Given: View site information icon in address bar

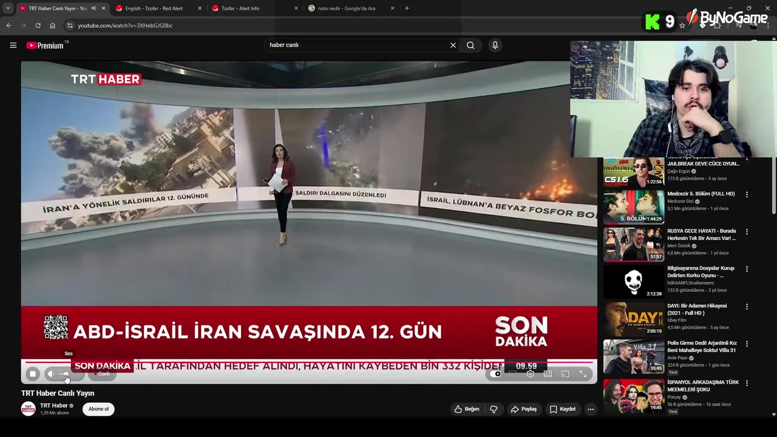Looking at the screenshot, I should [x=70, y=25].
